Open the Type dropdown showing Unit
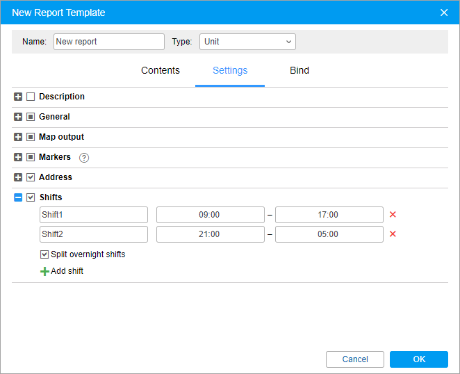Viewport: 460px width, 374px height. coord(247,42)
